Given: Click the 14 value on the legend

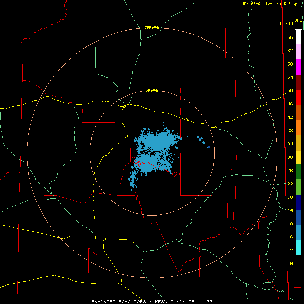Looking at the screenshot, I should pyautogui.click(x=290, y=210).
